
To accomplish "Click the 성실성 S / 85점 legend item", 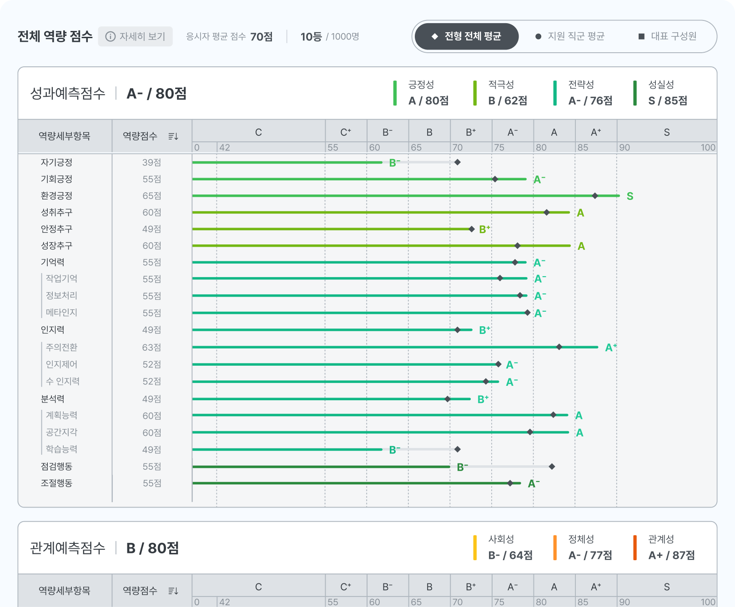I will (x=661, y=93).
